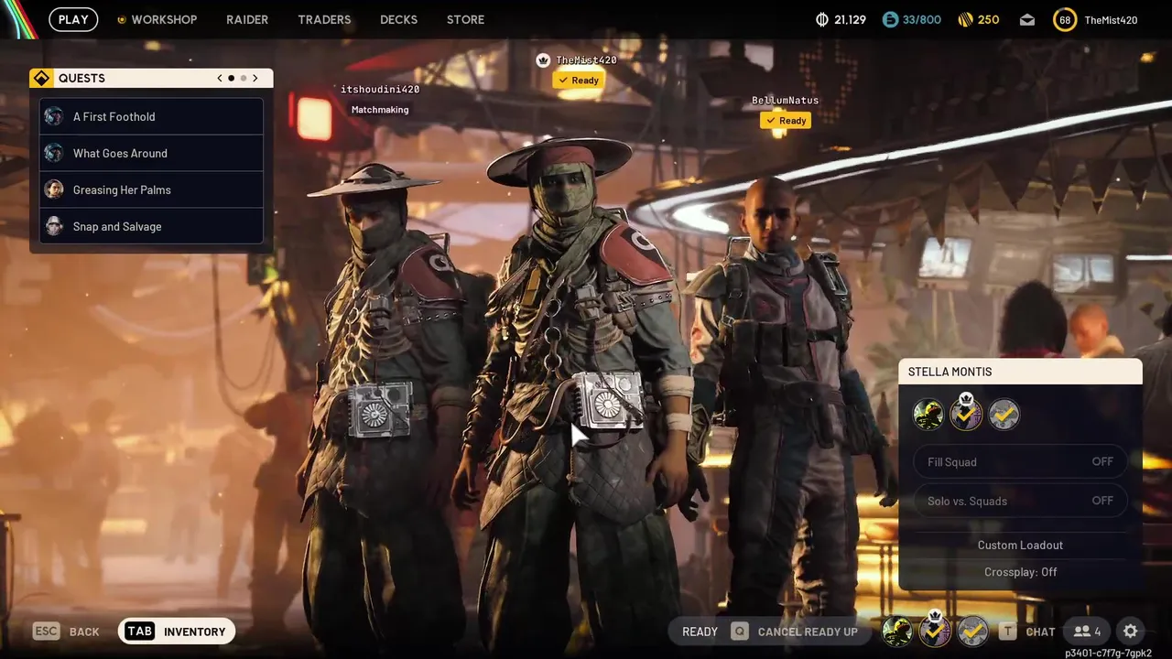1172x659 pixels.
Task: Open settings gear icon
Action: [1131, 632]
